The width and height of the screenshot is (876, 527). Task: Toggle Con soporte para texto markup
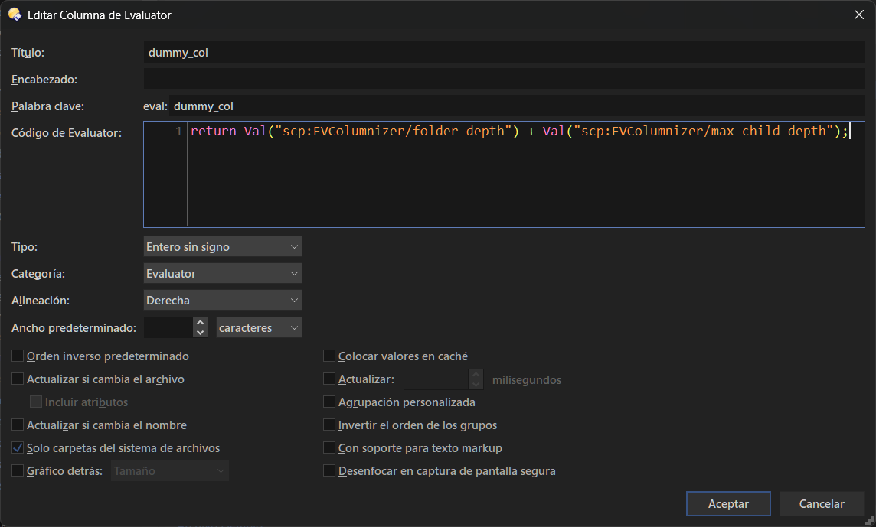[329, 448]
